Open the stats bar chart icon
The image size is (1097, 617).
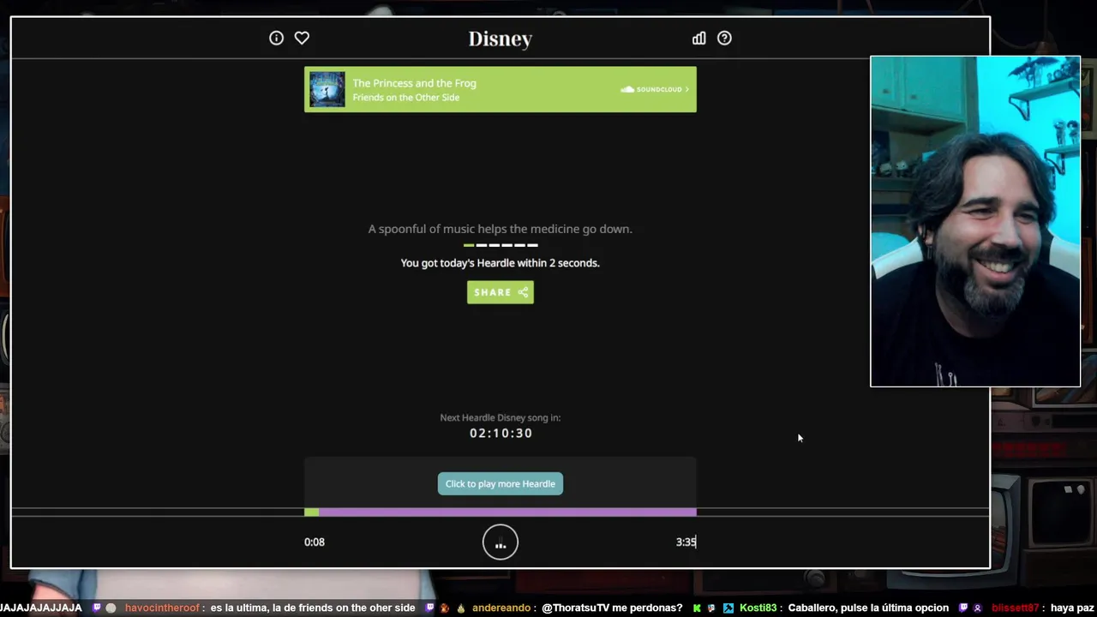699,38
